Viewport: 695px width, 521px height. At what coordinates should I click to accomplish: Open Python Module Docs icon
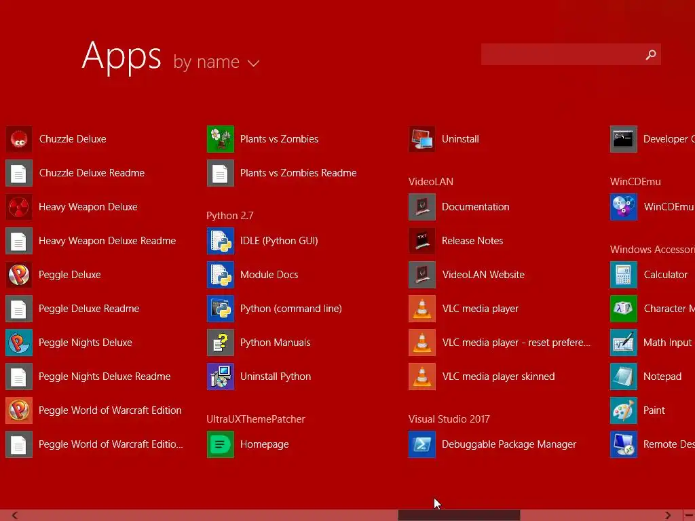[221, 275]
